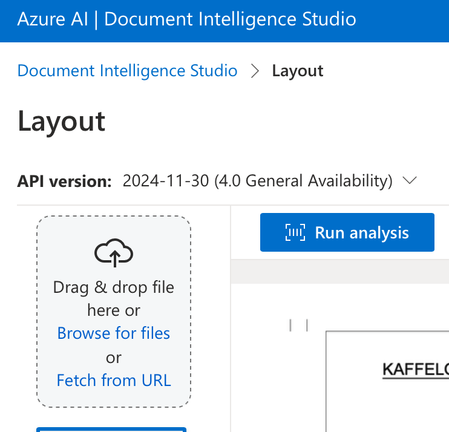Click the Drag & drop file here text
Image resolution: width=449 pixels, height=432 pixels.
click(x=114, y=299)
